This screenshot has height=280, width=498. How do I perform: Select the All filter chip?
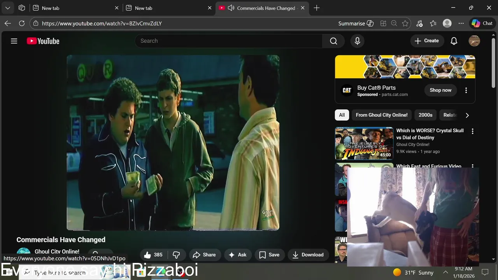click(342, 115)
